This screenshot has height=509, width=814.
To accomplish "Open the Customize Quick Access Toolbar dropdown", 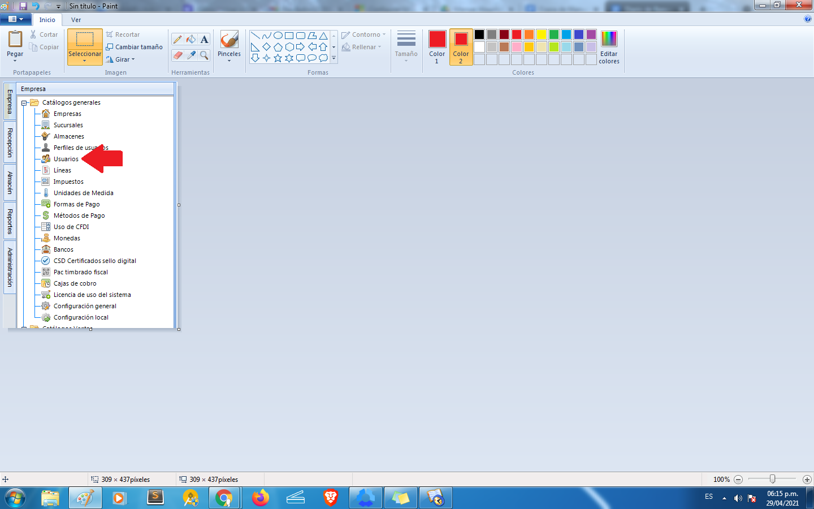I will click(58, 7).
